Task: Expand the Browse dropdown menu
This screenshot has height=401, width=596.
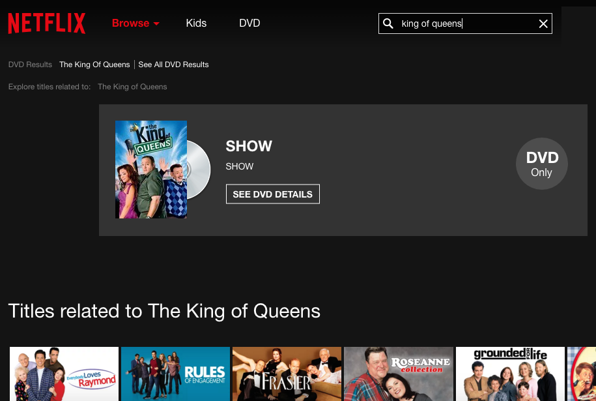Action: pos(135,23)
